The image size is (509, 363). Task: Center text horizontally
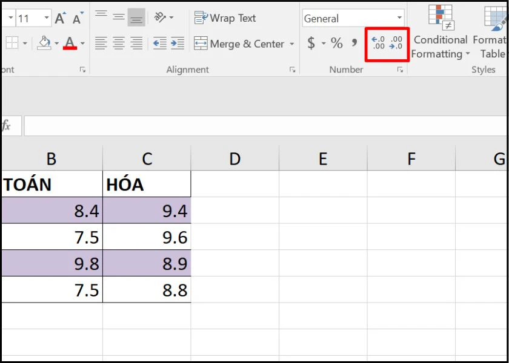tap(119, 43)
